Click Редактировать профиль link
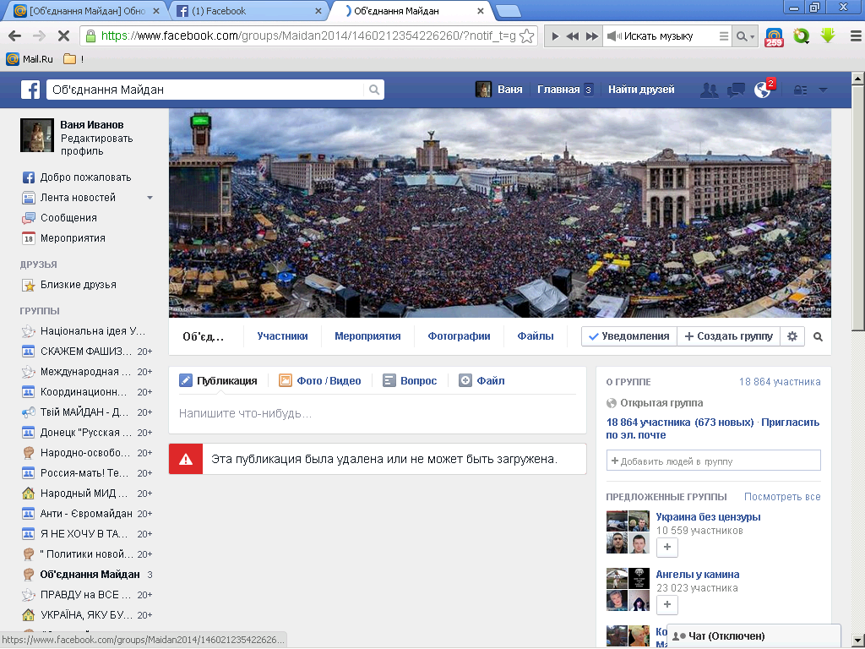Image resolution: width=865 pixels, height=649 pixels. [x=96, y=145]
